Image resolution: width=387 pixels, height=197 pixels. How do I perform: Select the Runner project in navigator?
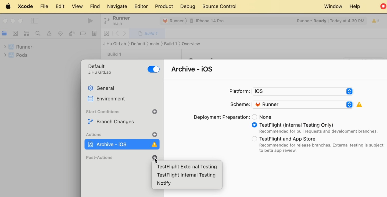[20, 47]
